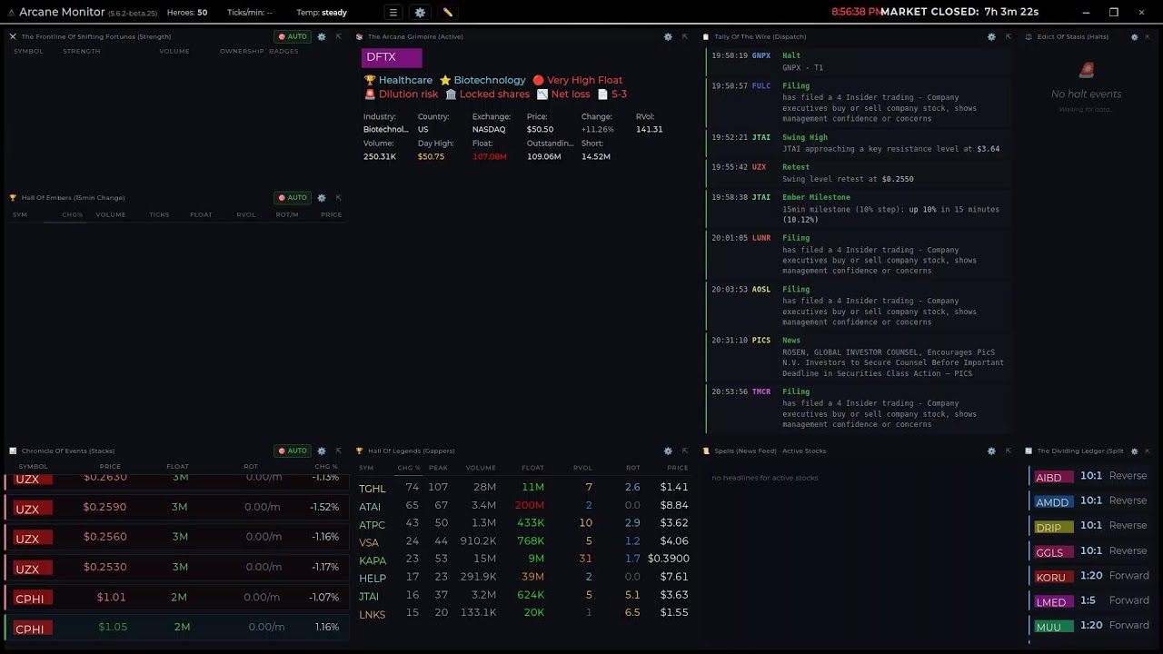This screenshot has height=654, width=1163.
Task: Click the arrow icon in Arcane Grimoire header
Action: click(684, 36)
